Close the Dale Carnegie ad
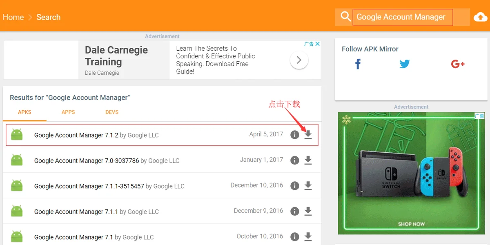Viewport: 490px width, 245px height. (317, 44)
